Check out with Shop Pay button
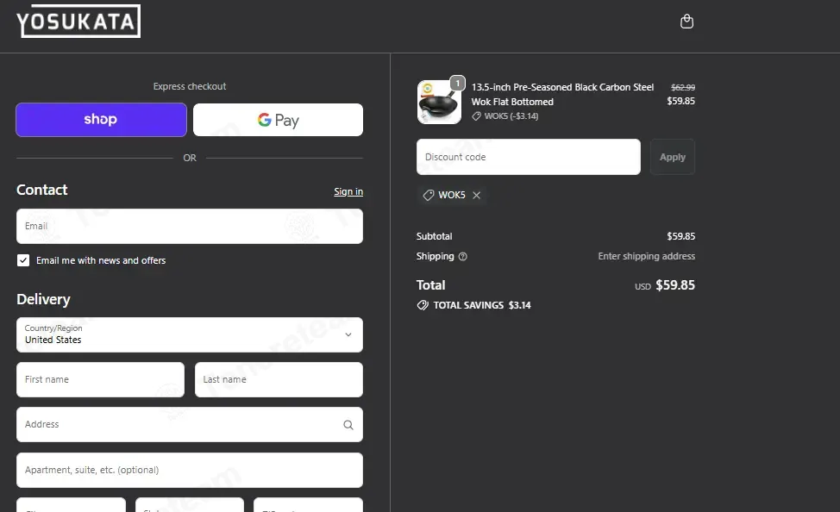 tap(101, 120)
